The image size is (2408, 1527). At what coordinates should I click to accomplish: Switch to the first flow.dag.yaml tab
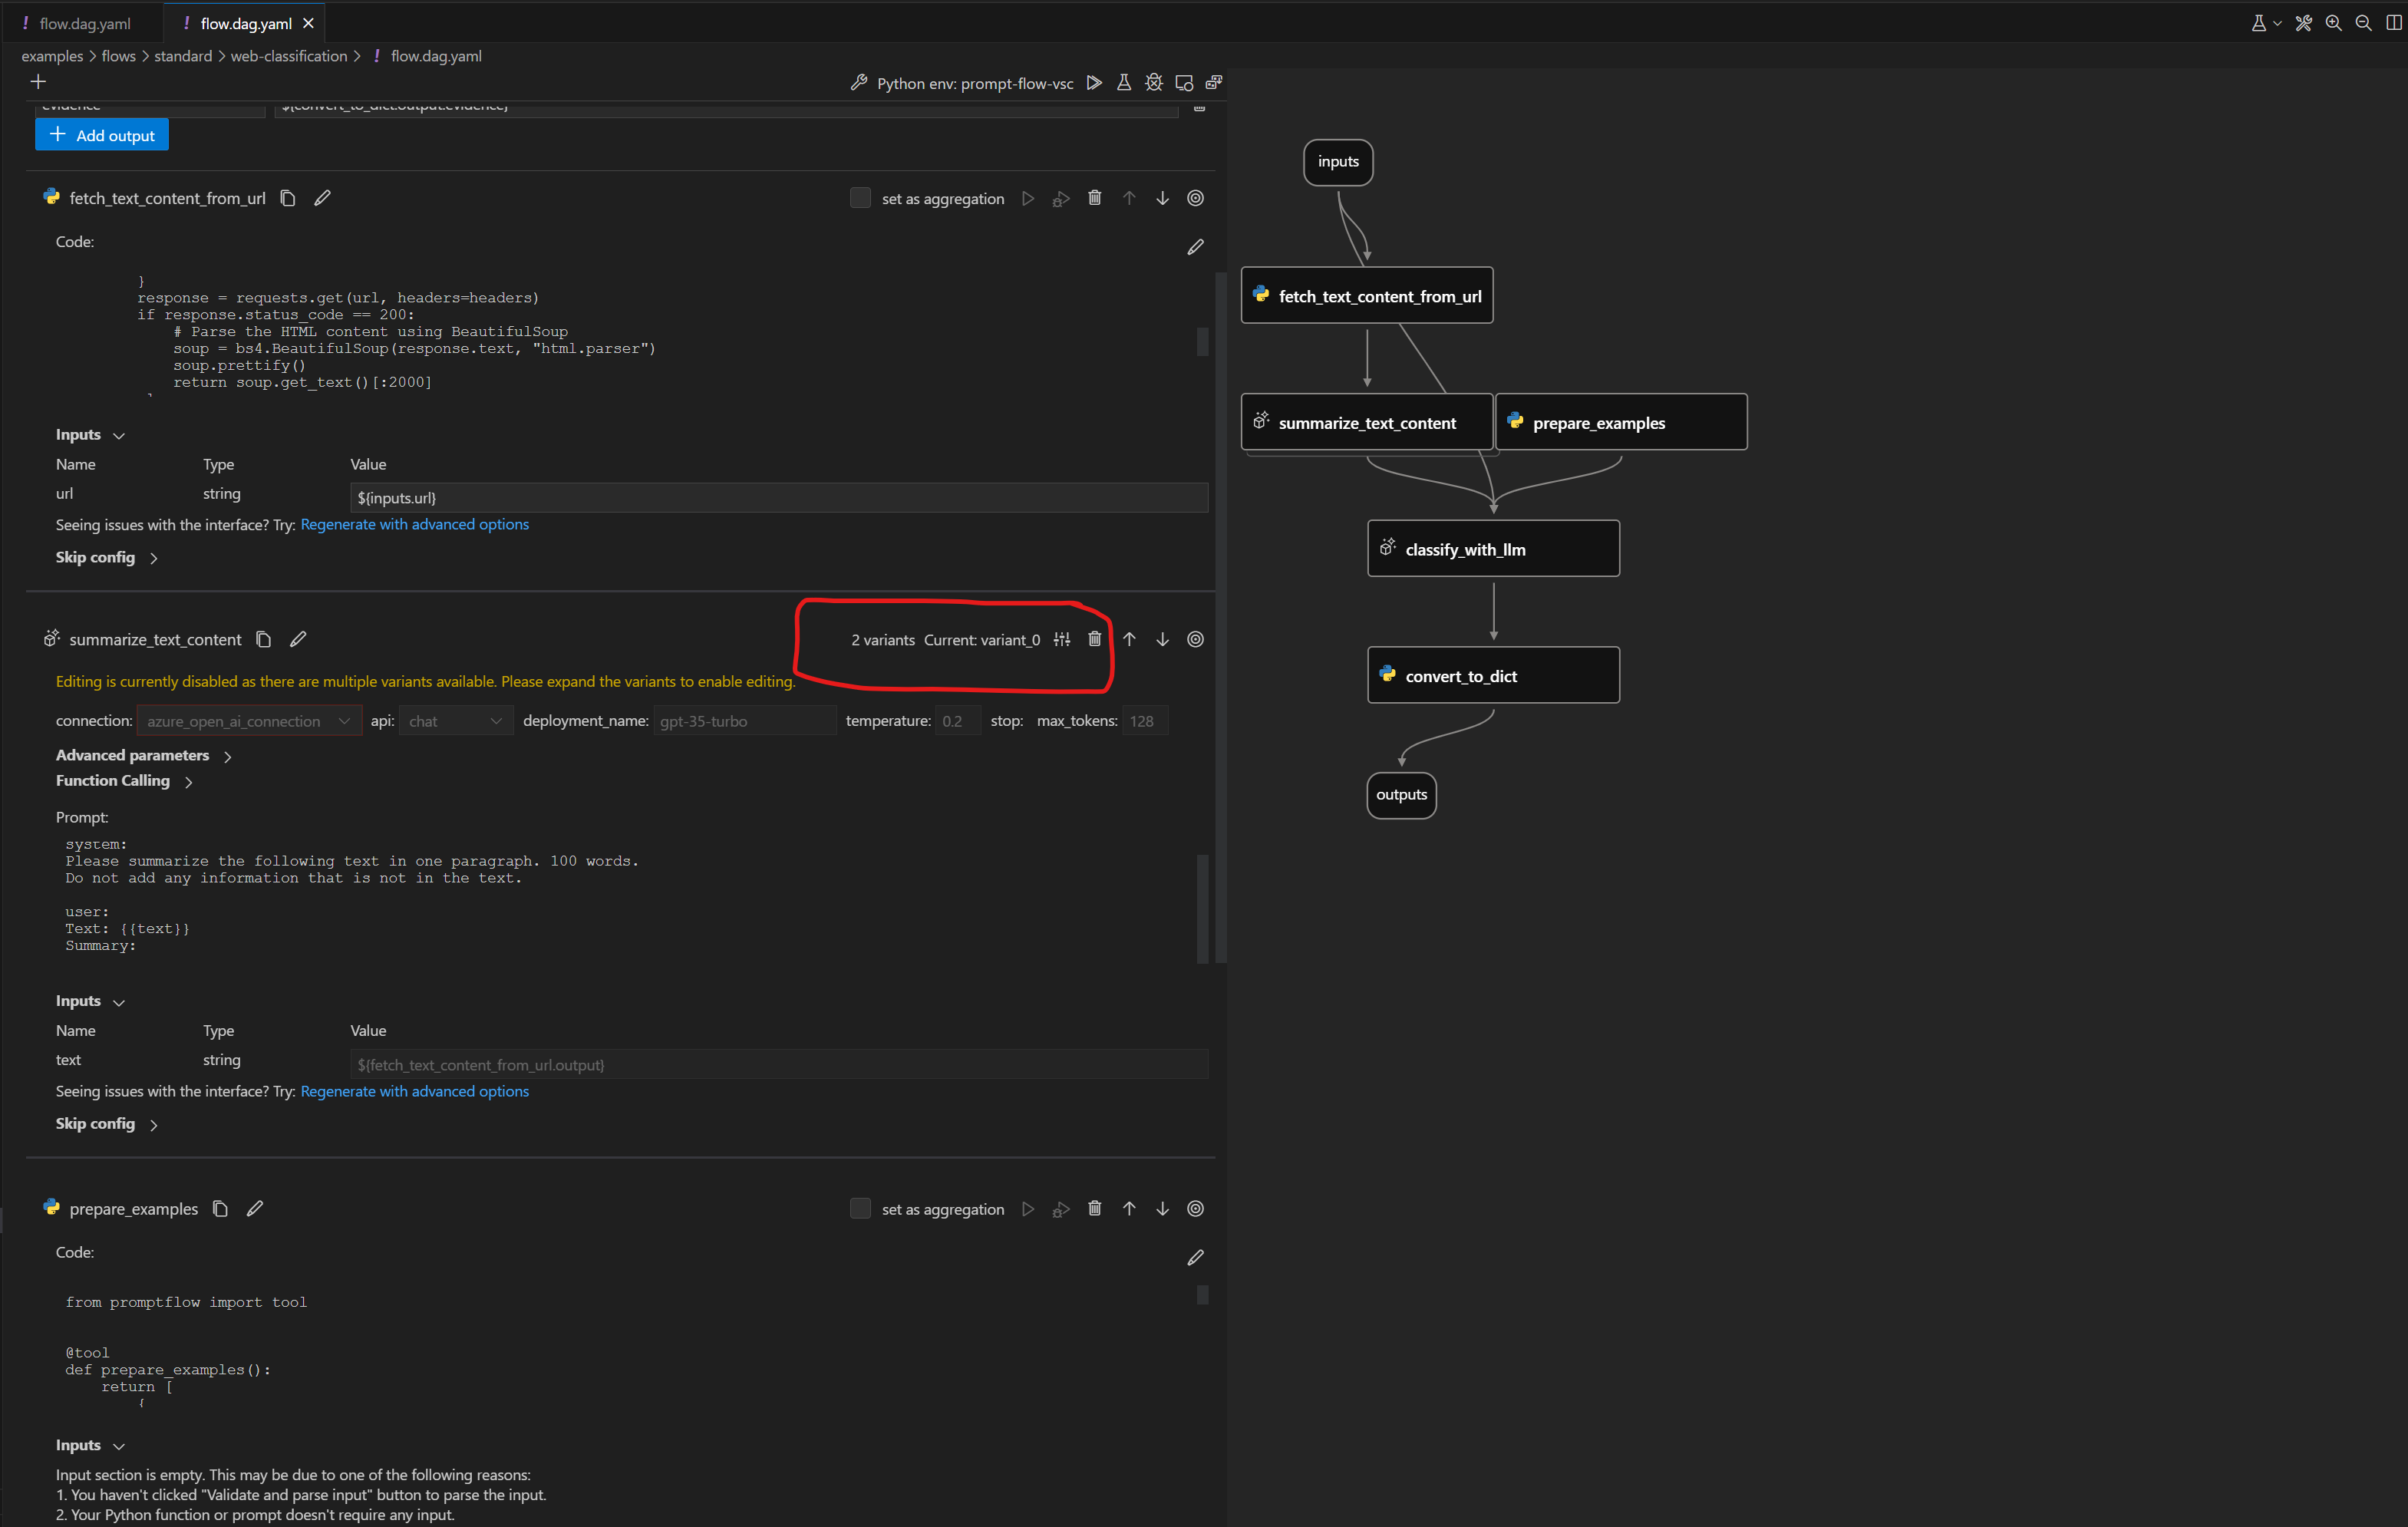(x=84, y=23)
